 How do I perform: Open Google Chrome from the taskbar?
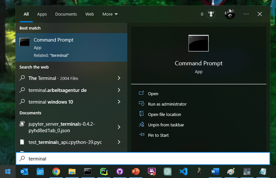click(56, 171)
